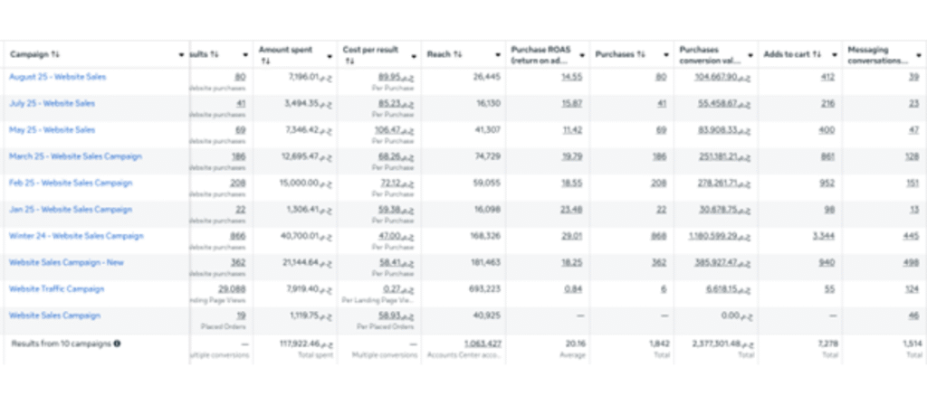Click the 3,344 adds to cart value
This screenshot has width=927, height=405.
point(821,236)
